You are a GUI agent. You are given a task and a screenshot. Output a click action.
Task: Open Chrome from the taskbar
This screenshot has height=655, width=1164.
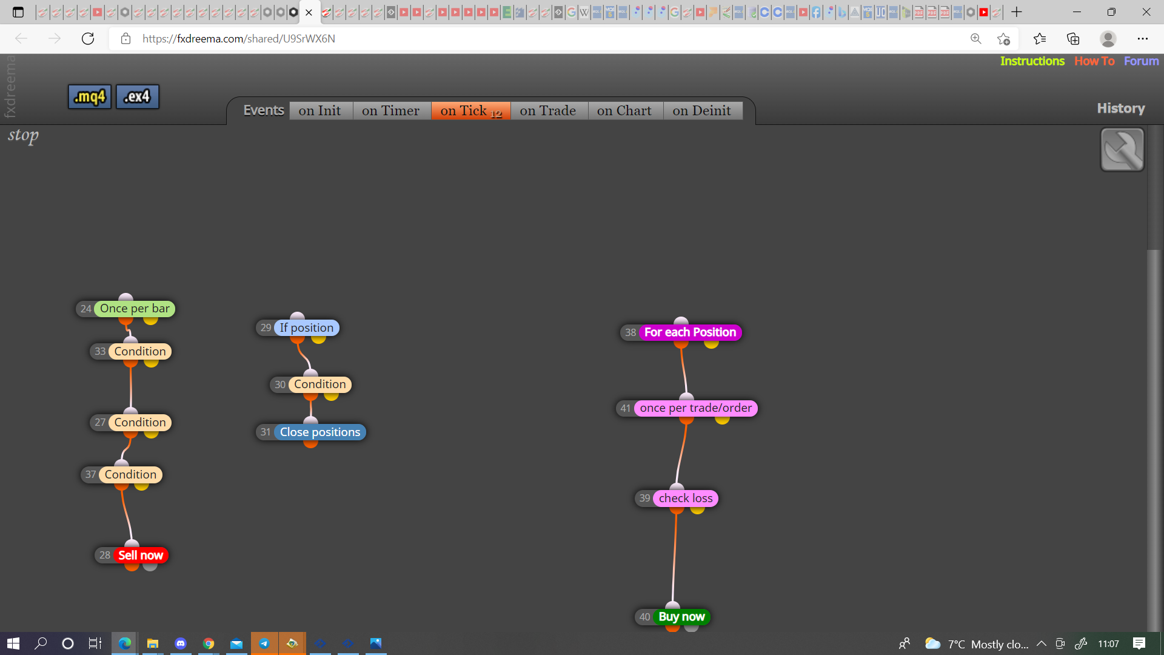(209, 643)
